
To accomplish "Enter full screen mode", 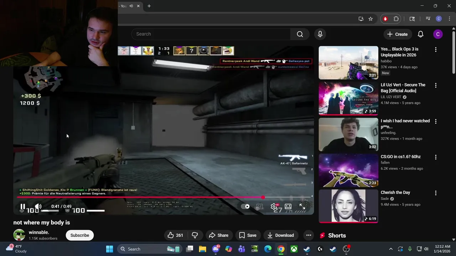I will coord(302,207).
